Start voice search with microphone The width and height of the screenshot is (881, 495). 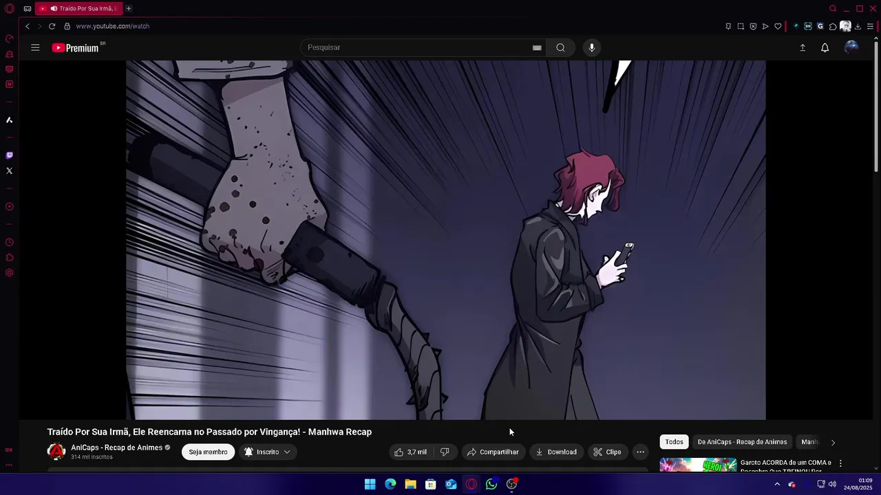coord(591,47)
